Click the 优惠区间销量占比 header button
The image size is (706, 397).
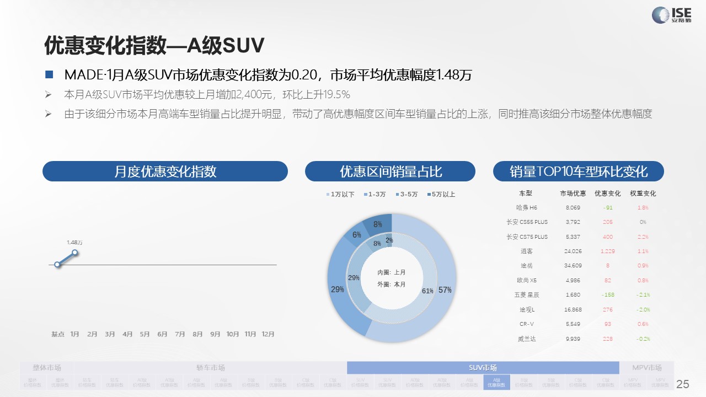tap(390, 171)
